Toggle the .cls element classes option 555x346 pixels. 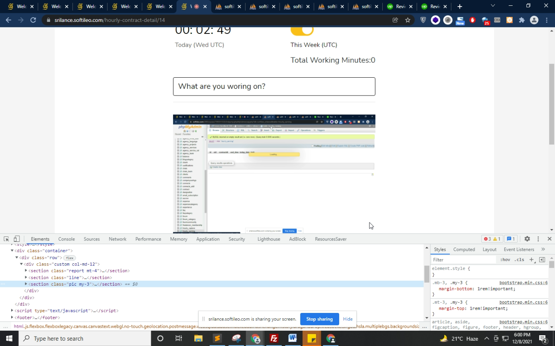[519, 260]
